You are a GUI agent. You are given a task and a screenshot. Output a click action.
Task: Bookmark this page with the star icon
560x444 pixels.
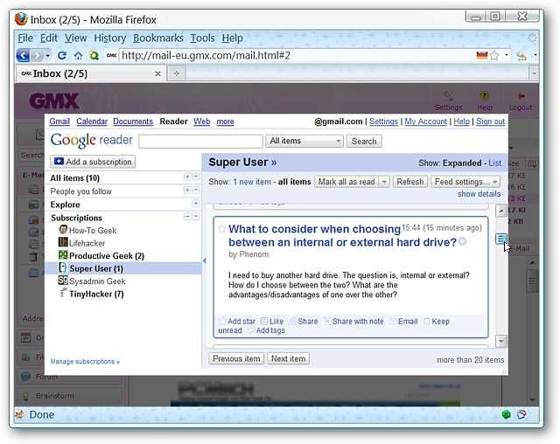point(494,55)
